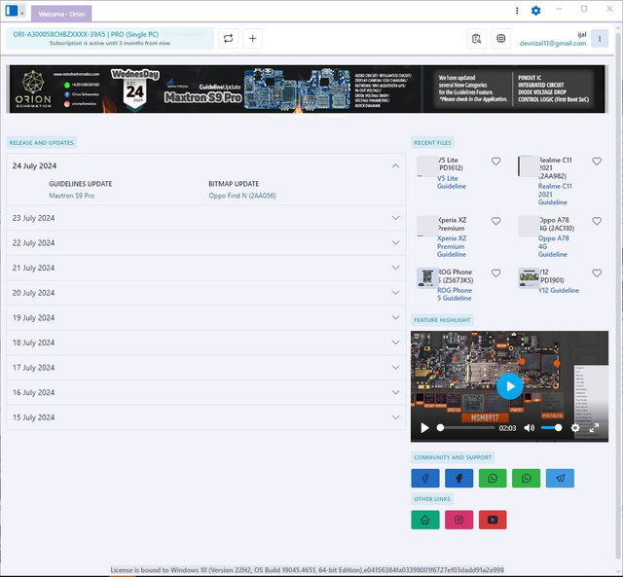The width and height of the screenshot is (623, 577).
Task: Open the Realme C11 2021 Guideline link
Action: click(x=555, y=195)
